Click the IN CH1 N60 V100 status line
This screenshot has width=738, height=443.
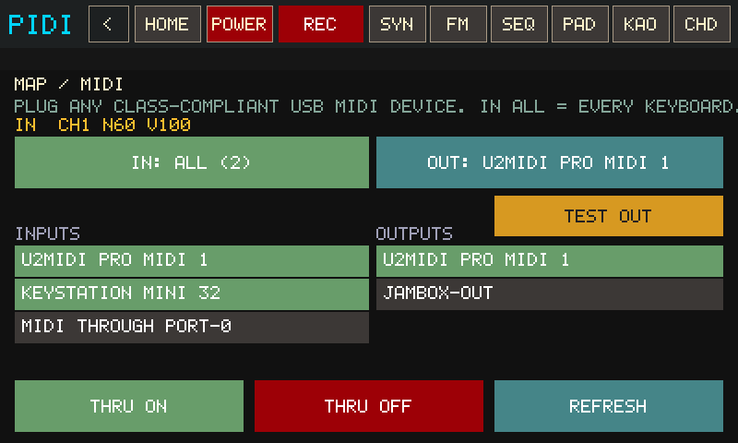pos(102,125)
